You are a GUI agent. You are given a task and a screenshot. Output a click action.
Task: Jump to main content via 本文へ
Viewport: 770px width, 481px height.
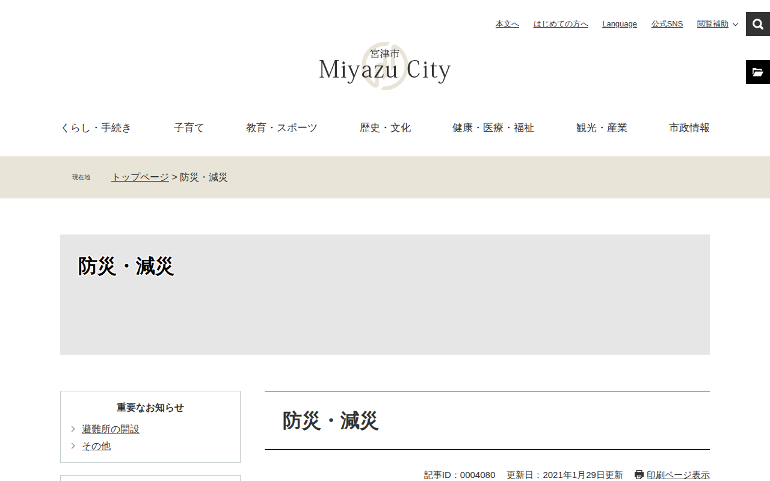pos(507,24)
